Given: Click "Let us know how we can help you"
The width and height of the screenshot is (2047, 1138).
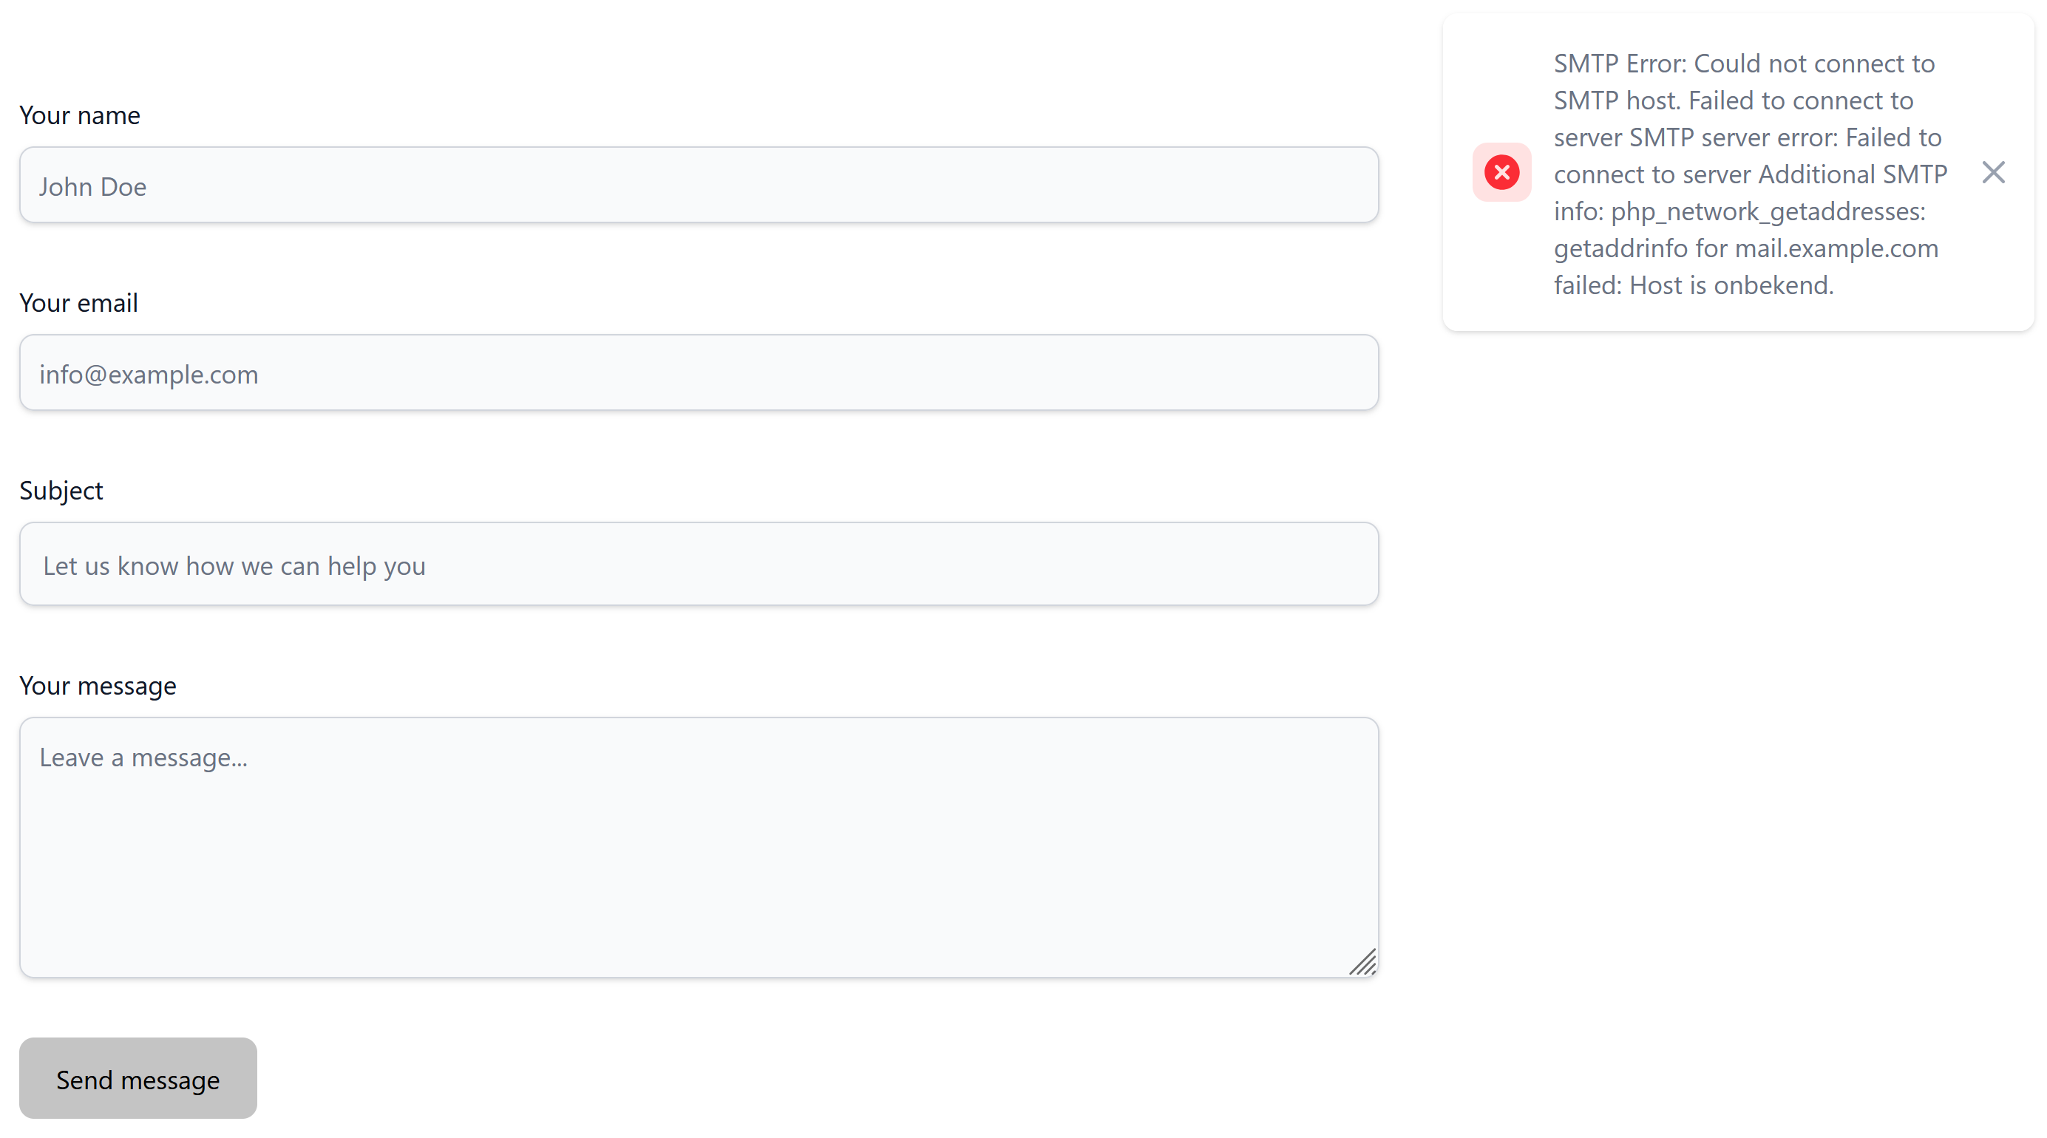Looking at the screenshot, I should [234, 566].
